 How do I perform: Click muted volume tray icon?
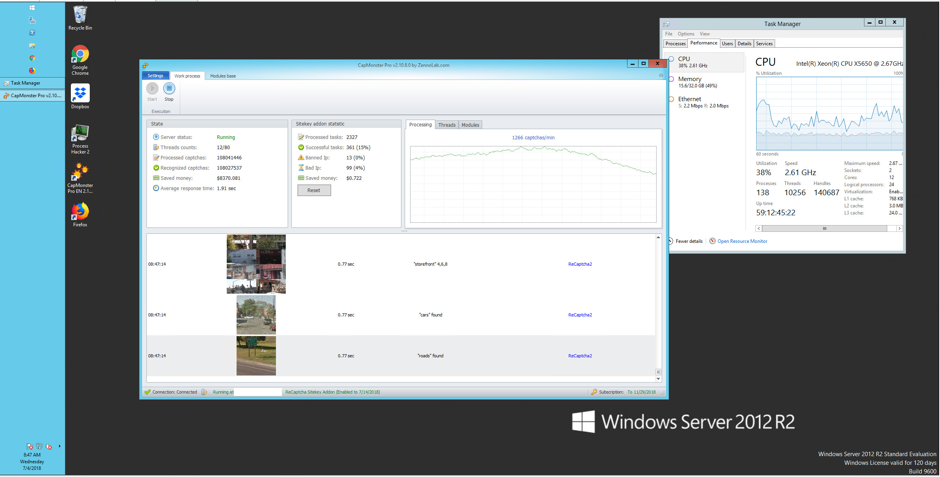coord(49,446)
